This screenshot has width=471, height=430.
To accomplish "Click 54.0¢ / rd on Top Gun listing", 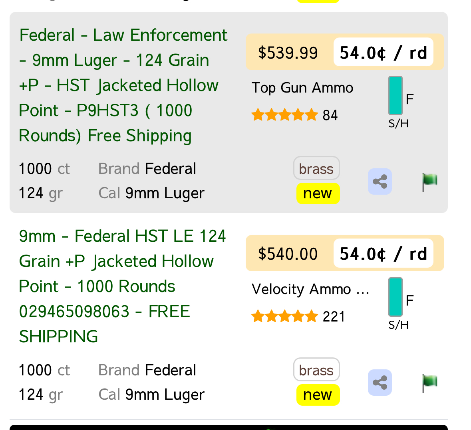I will 383,53.
